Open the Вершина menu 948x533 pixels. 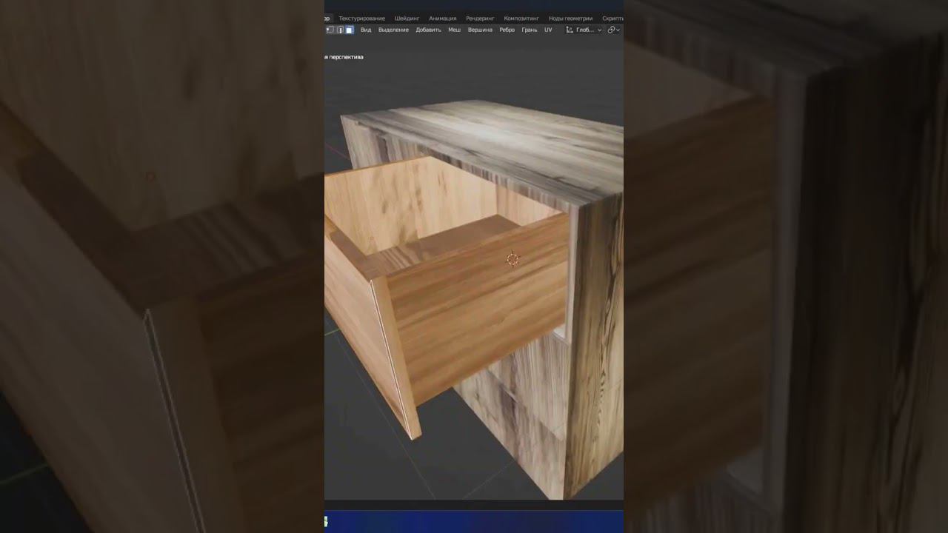click(x=480, y=30)
